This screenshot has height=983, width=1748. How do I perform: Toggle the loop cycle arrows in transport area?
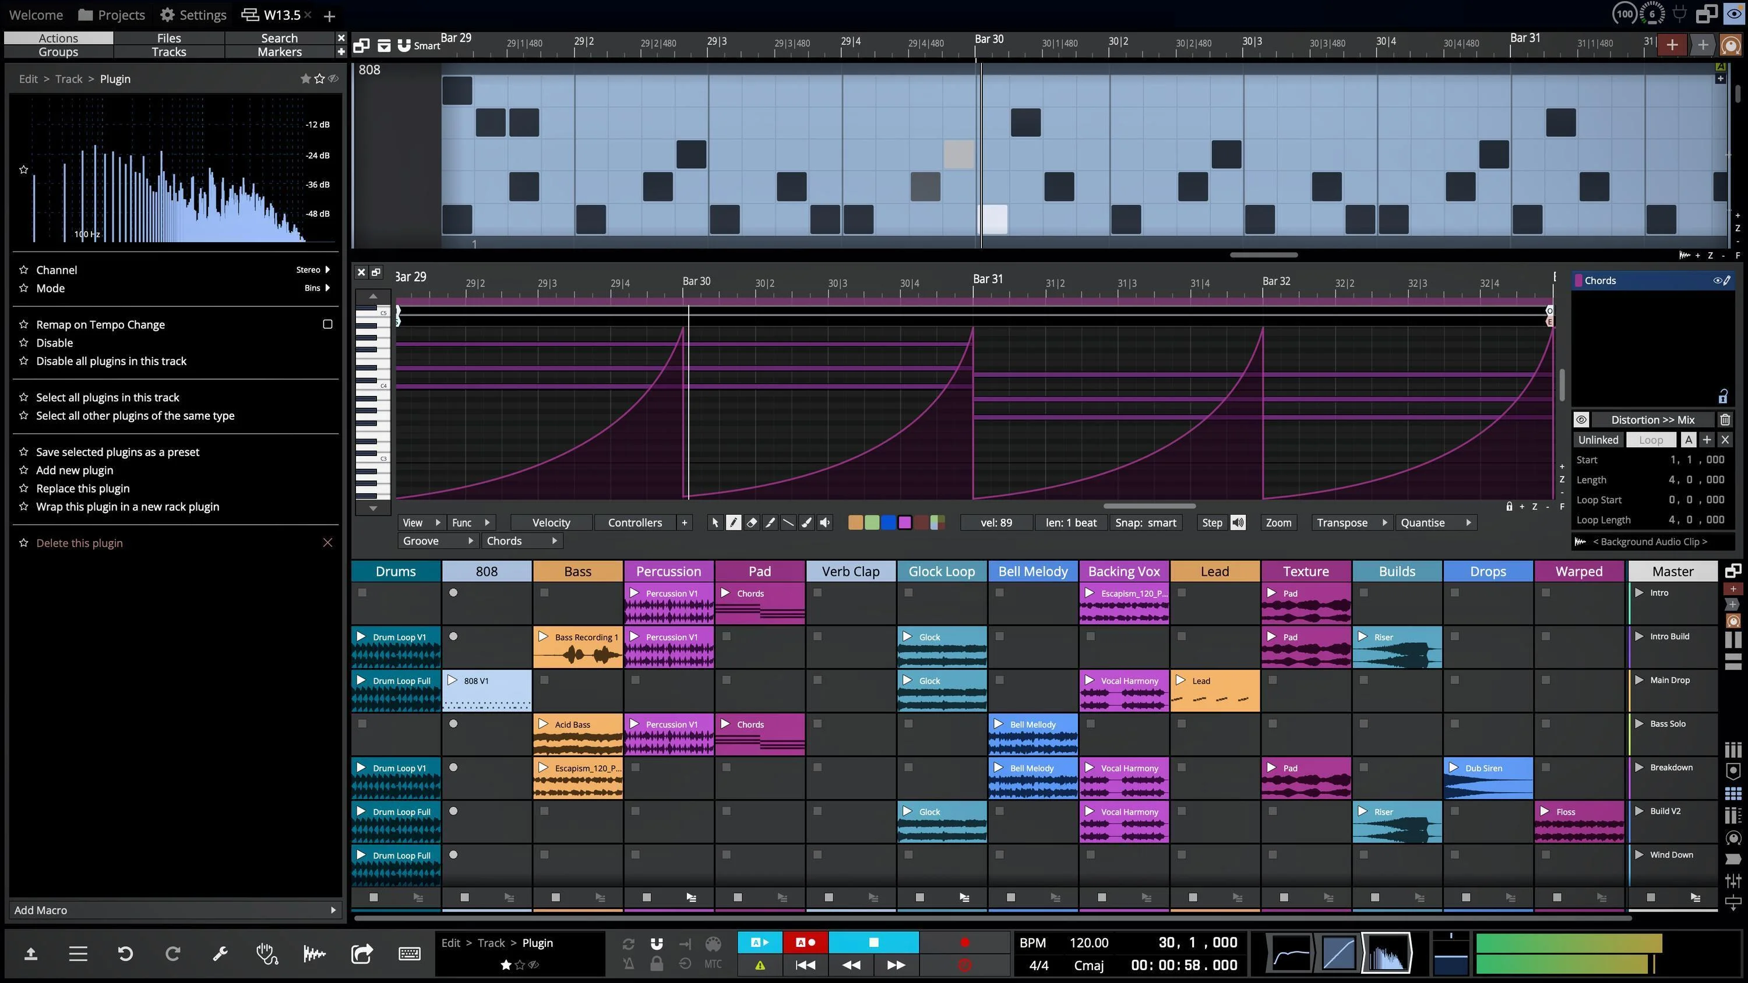628,943
